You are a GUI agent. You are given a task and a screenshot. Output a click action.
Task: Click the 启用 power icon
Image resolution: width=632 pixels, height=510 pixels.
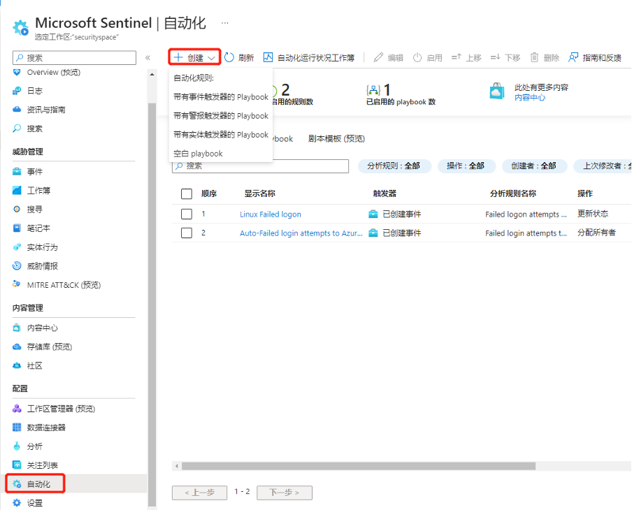[417, 57]
